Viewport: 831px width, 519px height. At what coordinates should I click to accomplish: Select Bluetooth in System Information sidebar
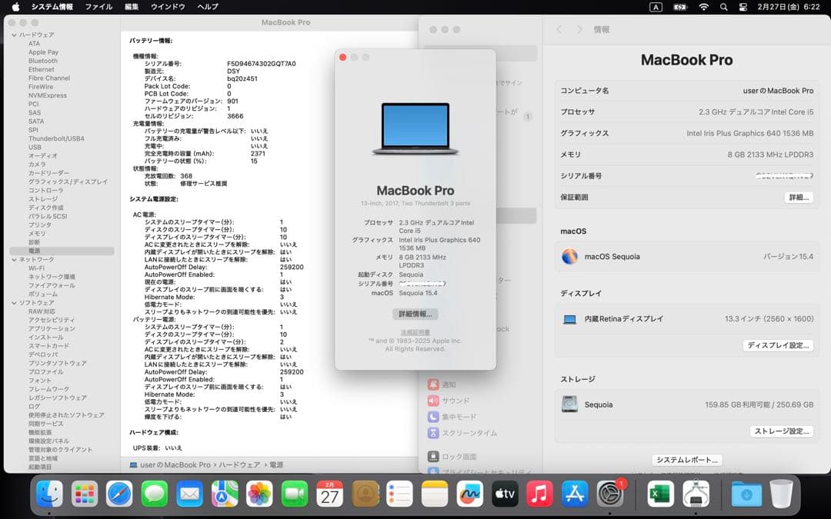pos(43,61)
